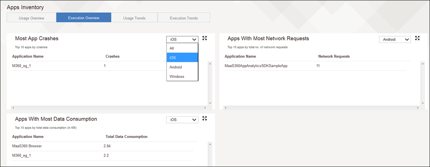Click the Network Requests column header
Viewport: 430px width, 167px height.
coord(334,57)
